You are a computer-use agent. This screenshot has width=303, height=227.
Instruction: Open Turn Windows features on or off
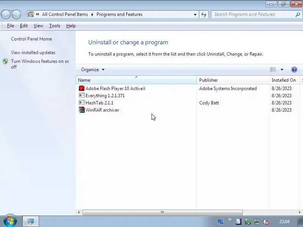pos(40,64)
